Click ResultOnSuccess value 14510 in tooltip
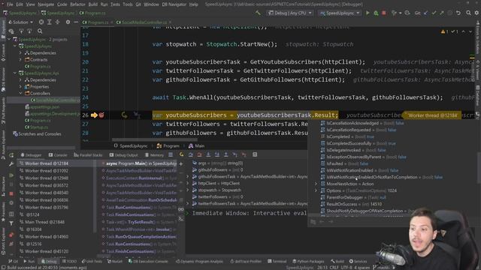 (x=376, y=204)
